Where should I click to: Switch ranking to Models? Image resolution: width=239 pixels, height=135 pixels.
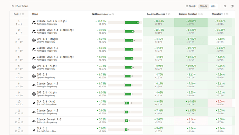point(203,6)
